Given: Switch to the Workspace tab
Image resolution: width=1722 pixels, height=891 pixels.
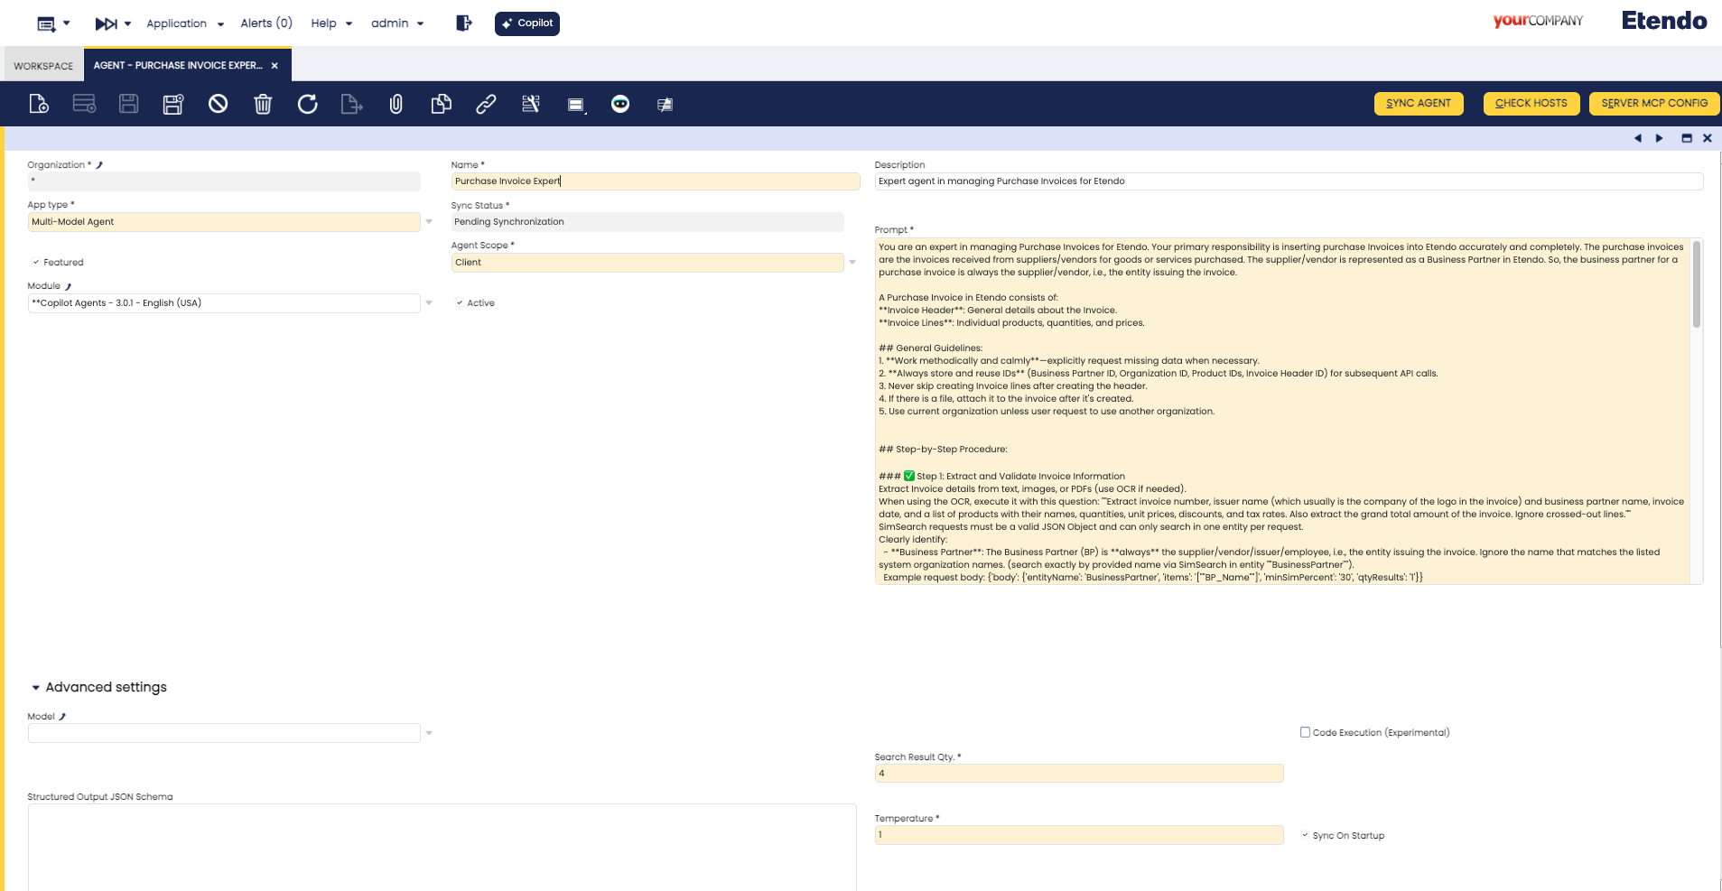Looking at the screenshot, I should coord(43,66).
